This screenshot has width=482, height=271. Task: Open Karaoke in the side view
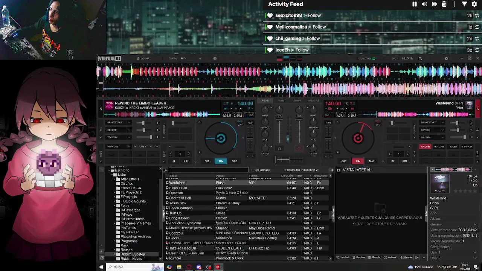pyautogui.click(x=406, y=257)
